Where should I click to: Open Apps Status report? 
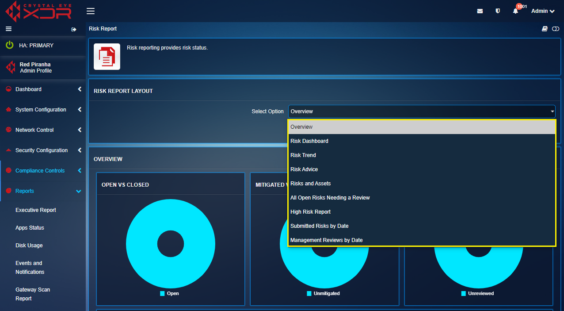click(30, 228)
